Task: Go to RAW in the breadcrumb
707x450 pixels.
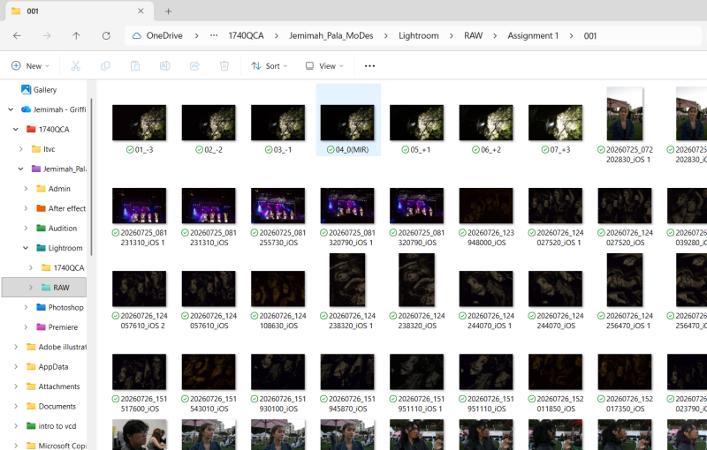Action: tap(474, 35)
